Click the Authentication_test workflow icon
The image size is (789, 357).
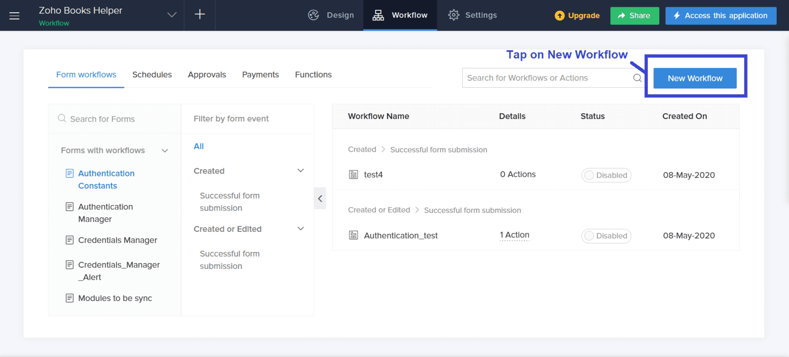pos(354,235)
